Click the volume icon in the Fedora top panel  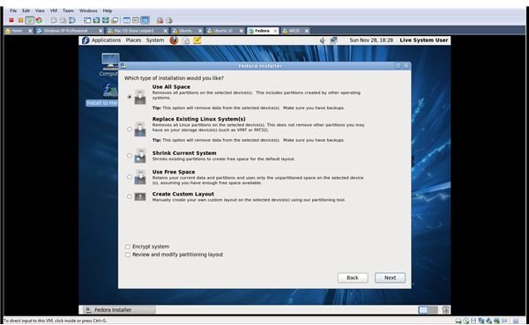(322, 41)
